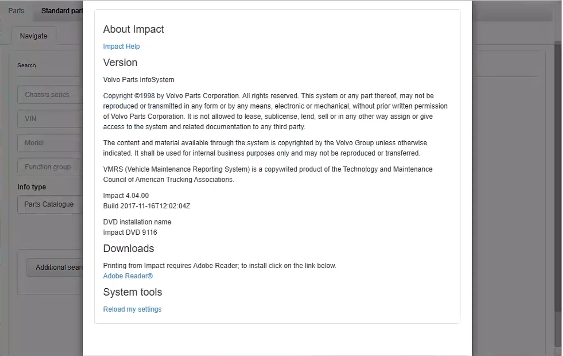The height and width of the screenshot is (356, 563).
Task: Click the System tools heading
Action: (x=132, y=292)
